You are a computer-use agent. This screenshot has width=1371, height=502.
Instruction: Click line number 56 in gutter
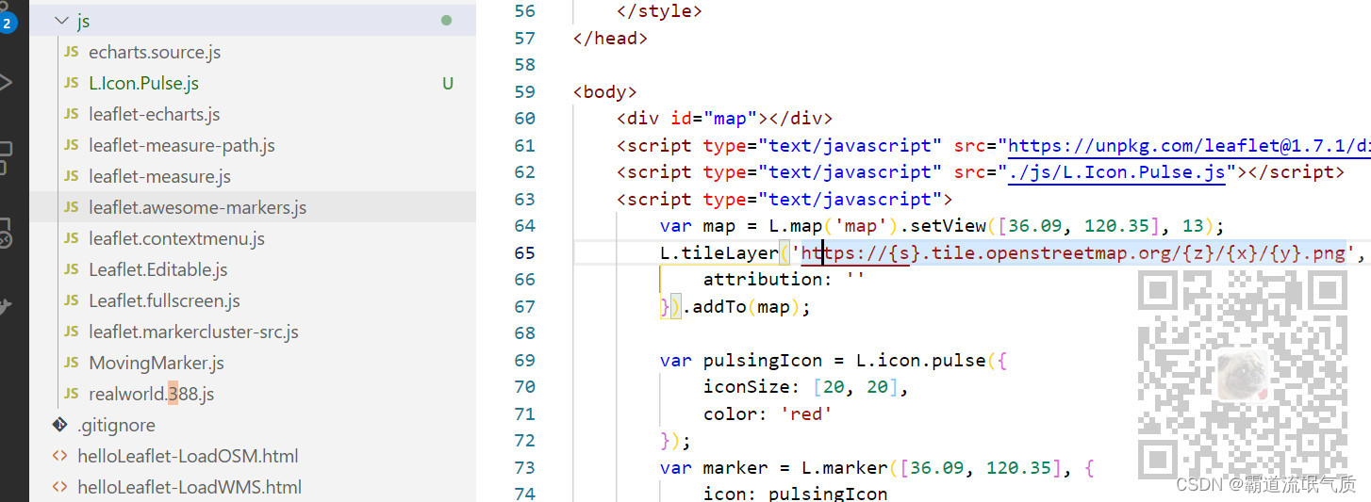coord(524,11)
